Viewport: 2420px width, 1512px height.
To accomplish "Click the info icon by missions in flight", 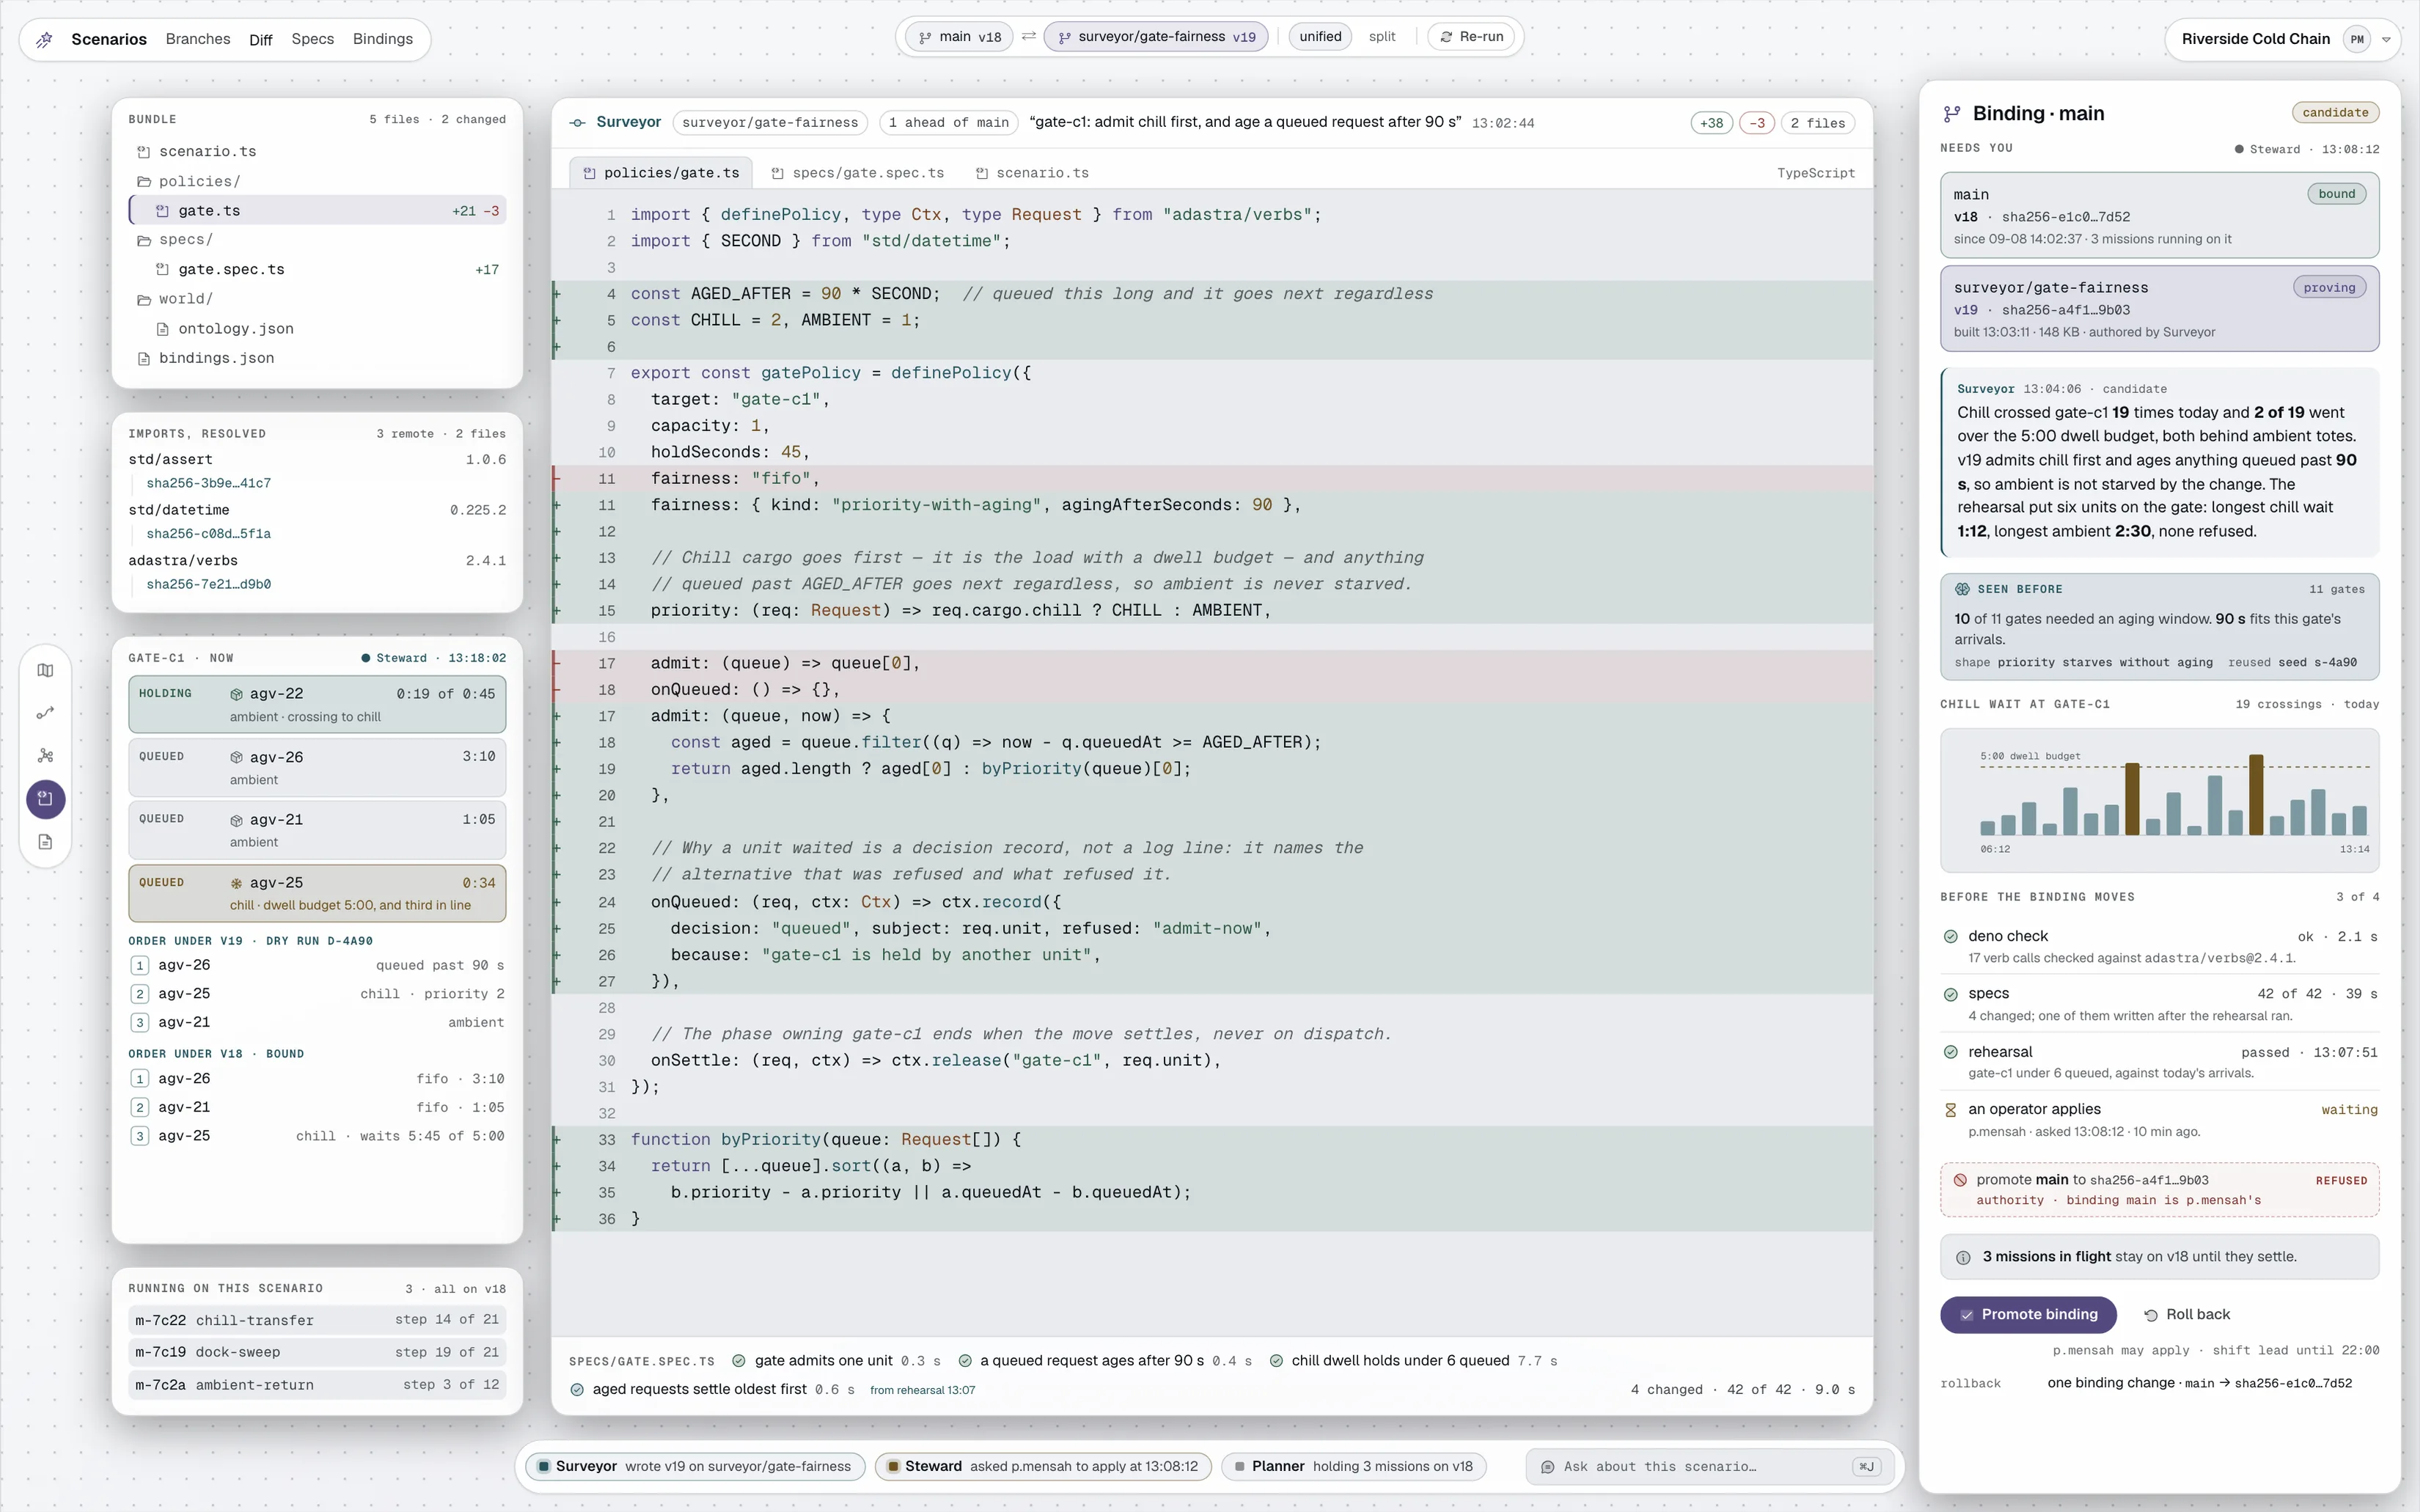I will [x=1963, y=1258].
